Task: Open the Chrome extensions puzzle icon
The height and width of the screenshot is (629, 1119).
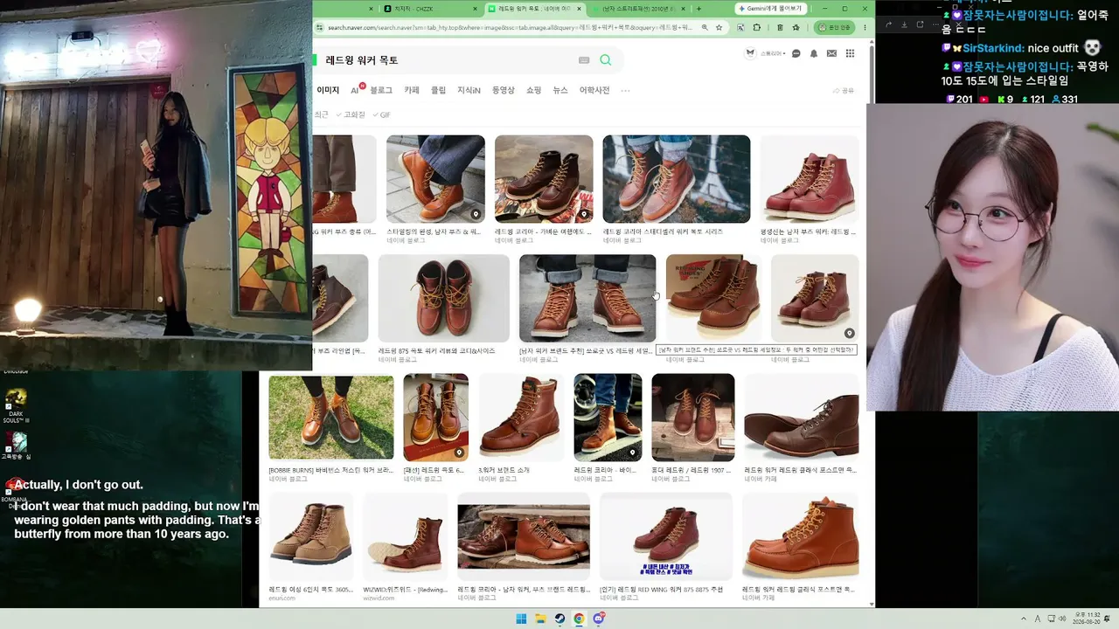Action: coord(757,27)
